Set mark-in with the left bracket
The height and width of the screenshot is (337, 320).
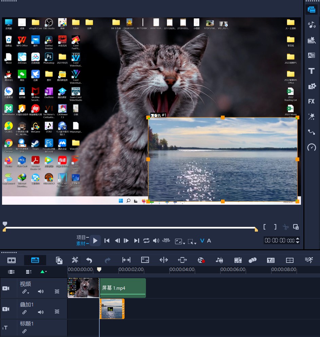pos(265,227)
